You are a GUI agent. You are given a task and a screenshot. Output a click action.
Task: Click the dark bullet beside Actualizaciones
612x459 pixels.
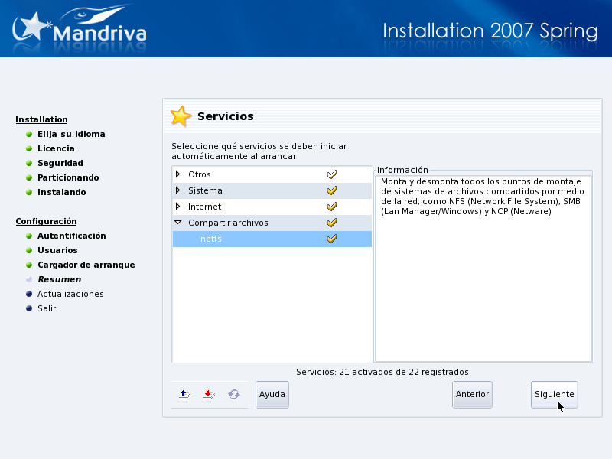[29, 294]
